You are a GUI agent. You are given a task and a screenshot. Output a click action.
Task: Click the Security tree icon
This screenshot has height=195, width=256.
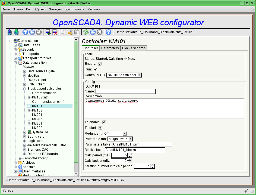[x=20, y=49]
